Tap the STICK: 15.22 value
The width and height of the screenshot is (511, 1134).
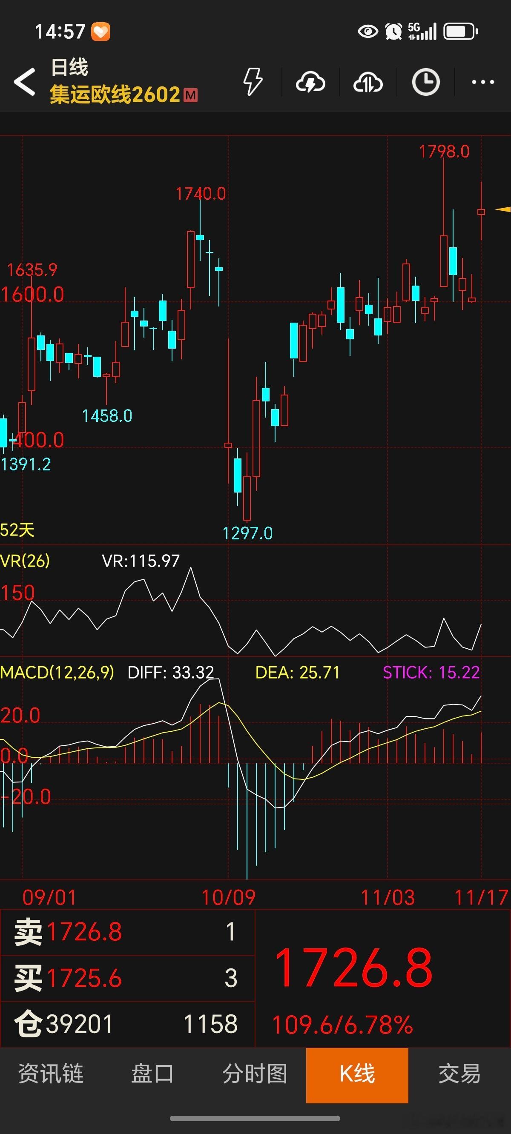point(431,672)
